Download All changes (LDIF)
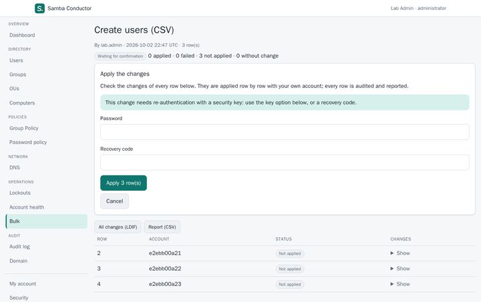Image resolution: width=481 pixels, height=302 pixels. click(118, 227)
